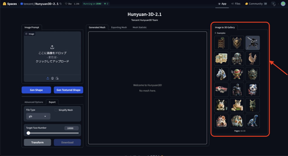The width and height of the screenshot is (288, 156).
Task: Open the tencent organization link
Action: click(28, 4)
